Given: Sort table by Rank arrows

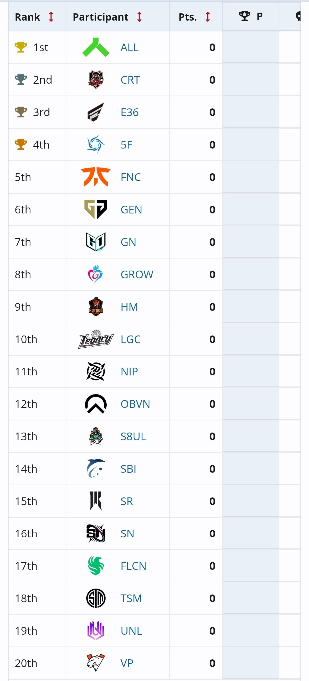Looking at the screenshot, I should 51,17.
